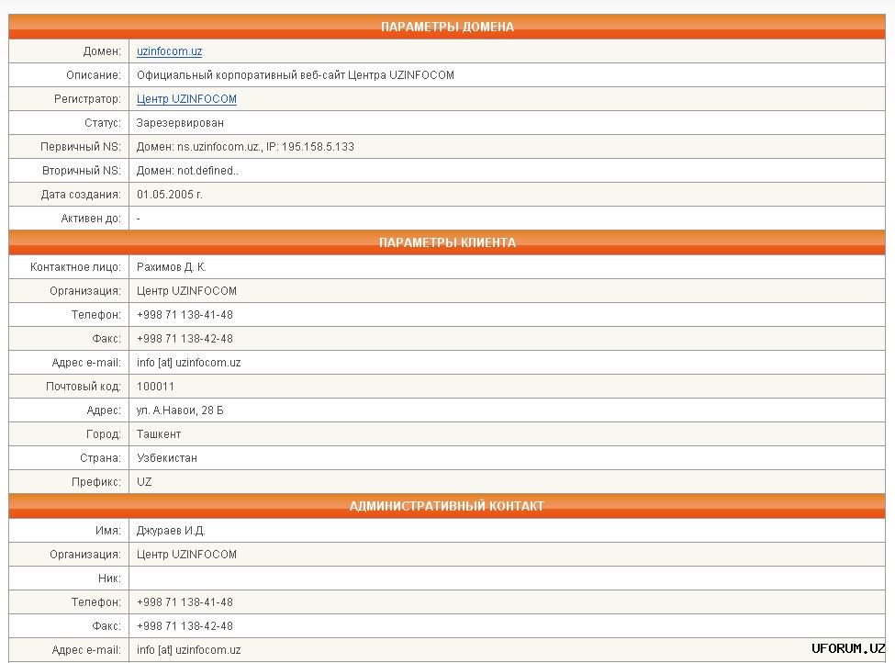This screenshot has height=663, width=895.
Task: Select client organization 'Центр UZINFOCOM'
Action: click(x=186, y=291)
